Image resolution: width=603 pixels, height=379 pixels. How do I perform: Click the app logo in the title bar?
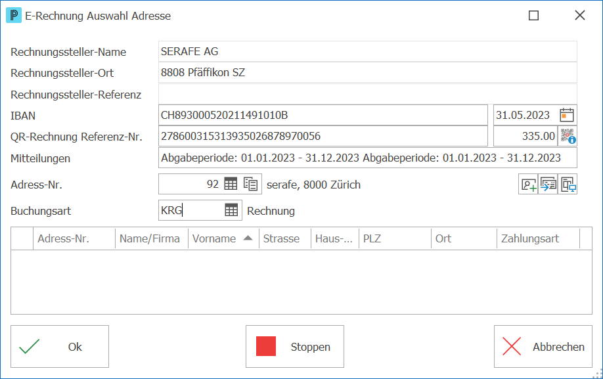coord(13,15)
